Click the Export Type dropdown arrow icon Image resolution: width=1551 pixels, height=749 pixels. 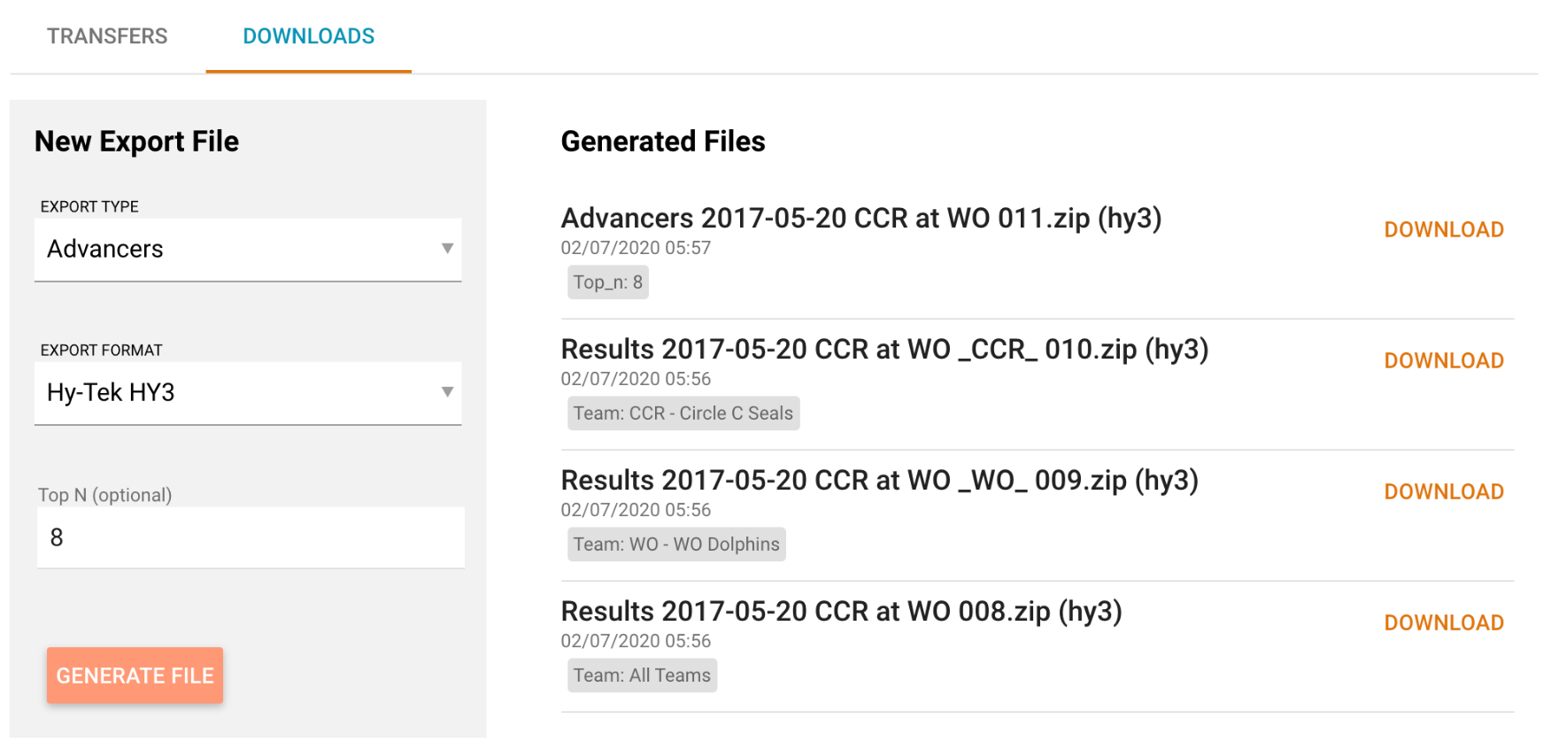[x=447, y=249]
